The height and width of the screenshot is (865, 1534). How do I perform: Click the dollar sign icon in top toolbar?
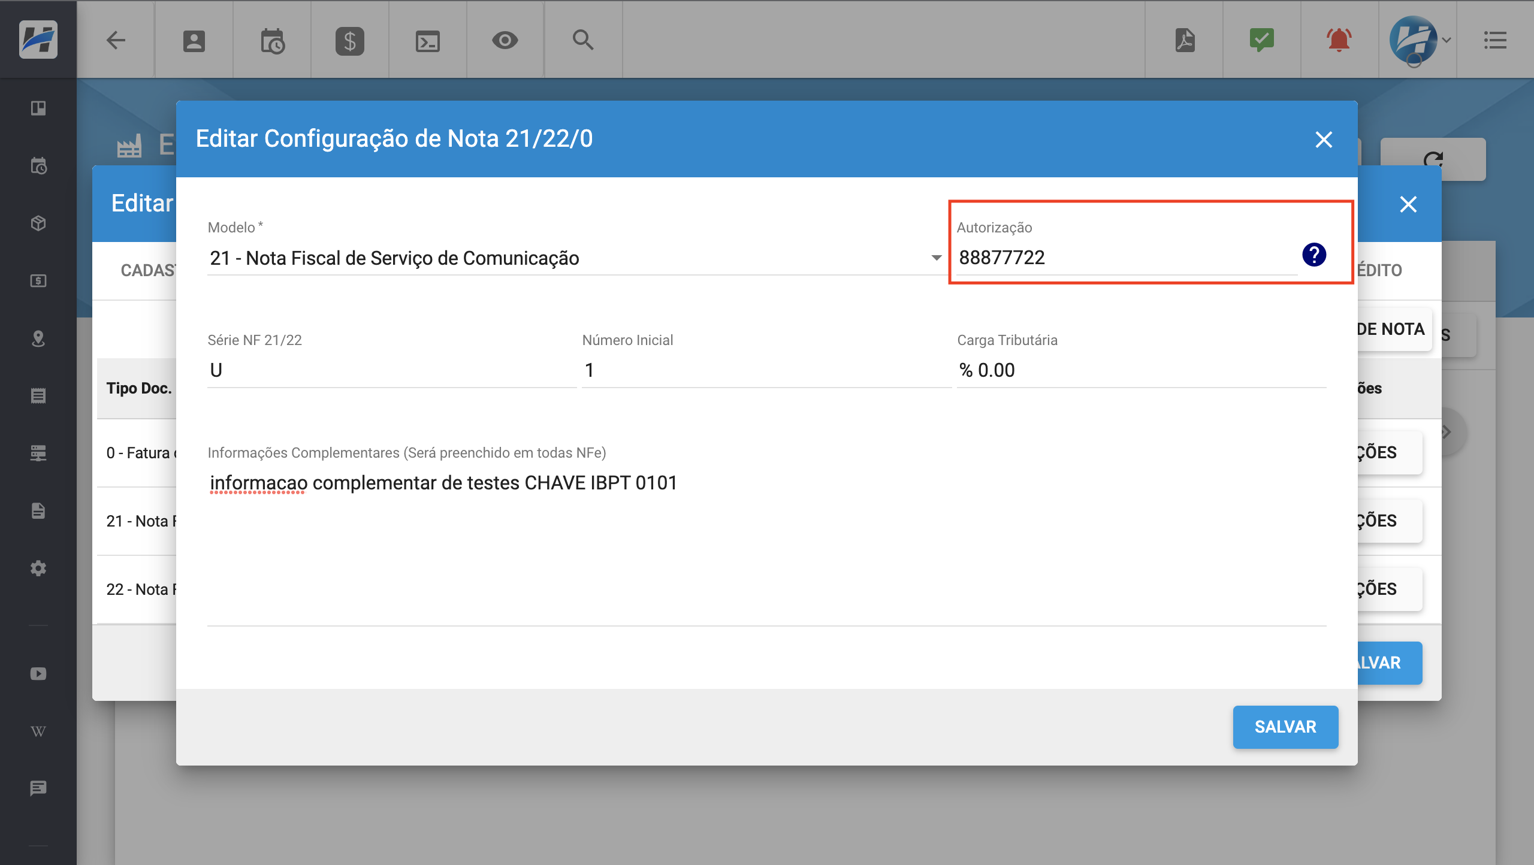350,41
